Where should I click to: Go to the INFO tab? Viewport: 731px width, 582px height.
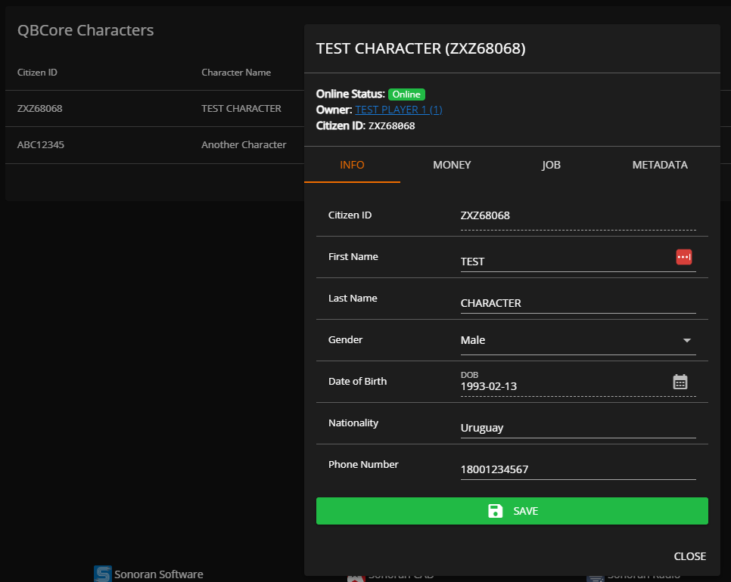352,165
